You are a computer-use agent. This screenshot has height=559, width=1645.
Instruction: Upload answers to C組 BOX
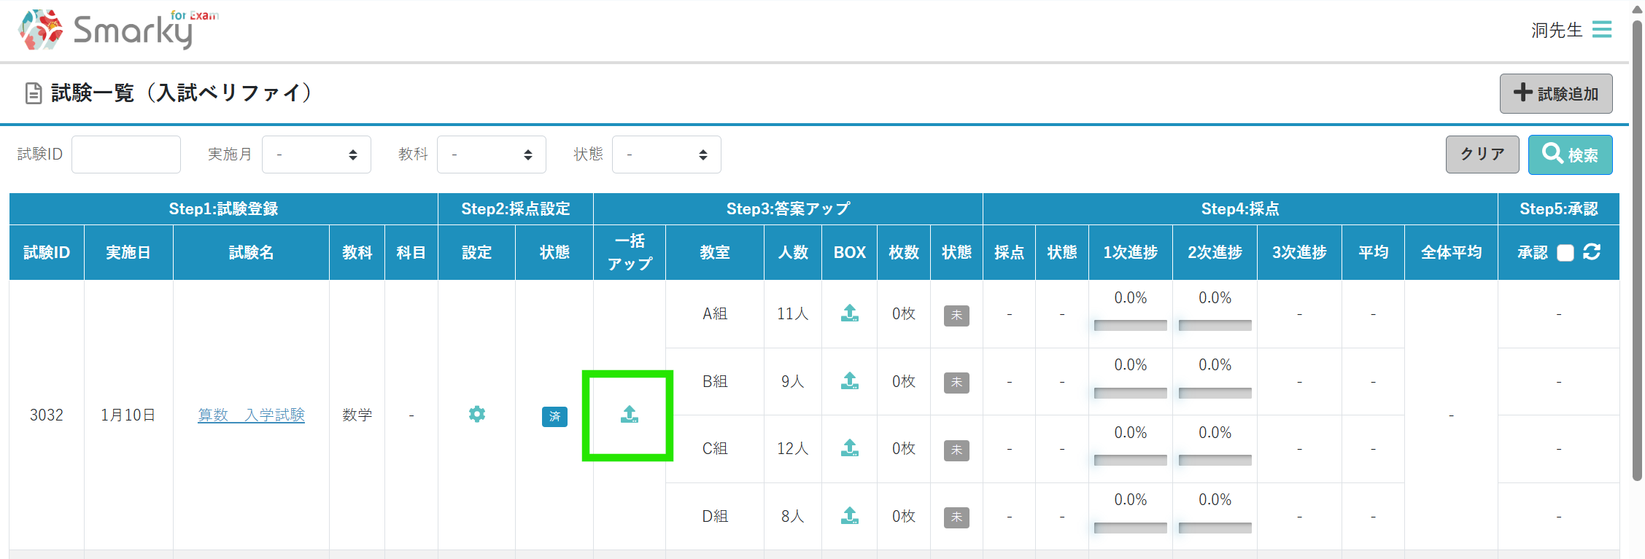pyautogui.click(x=849, y=448)
